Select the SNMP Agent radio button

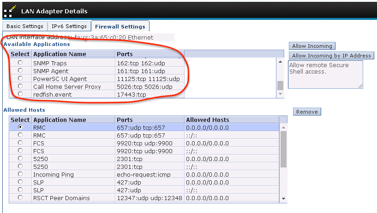[20, 71]
